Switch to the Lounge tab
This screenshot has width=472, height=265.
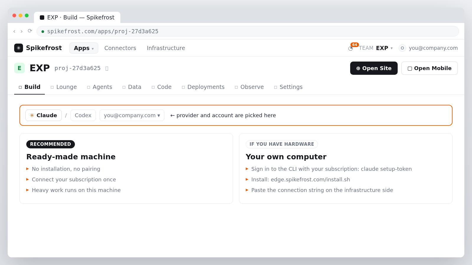pos(64,87)
